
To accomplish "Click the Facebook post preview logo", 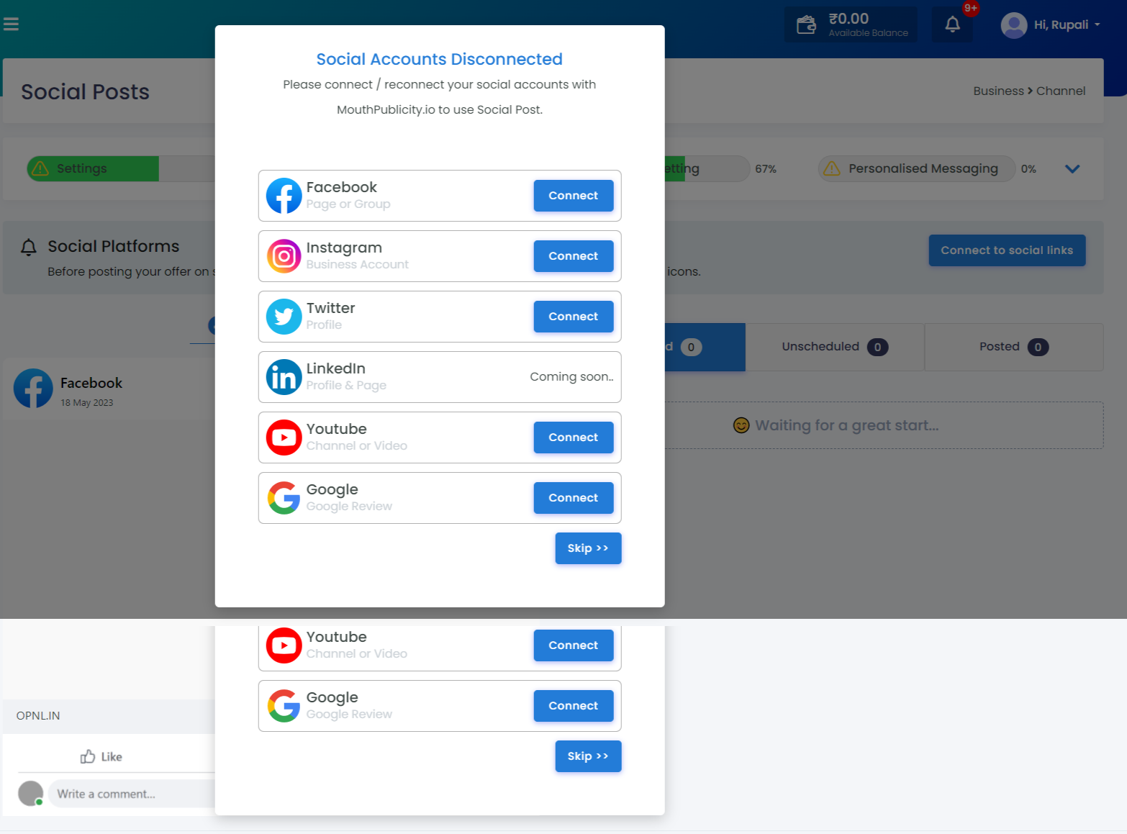I will (33, 389).
